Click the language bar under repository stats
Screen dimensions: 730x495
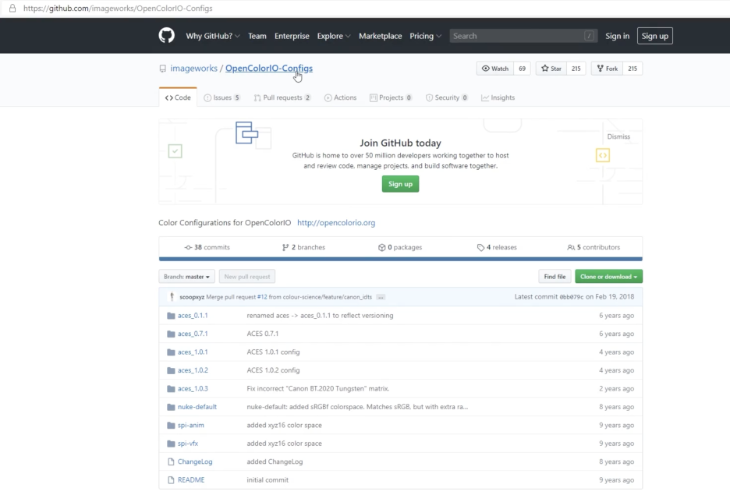[x=400, y=259]
